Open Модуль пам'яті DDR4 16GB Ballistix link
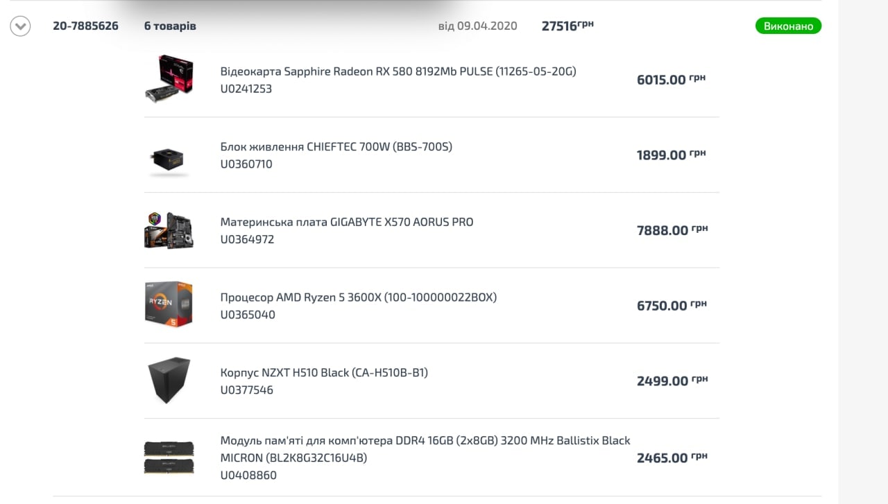The height and width of the screenshot is (504, 888). (x=425, y=449)
